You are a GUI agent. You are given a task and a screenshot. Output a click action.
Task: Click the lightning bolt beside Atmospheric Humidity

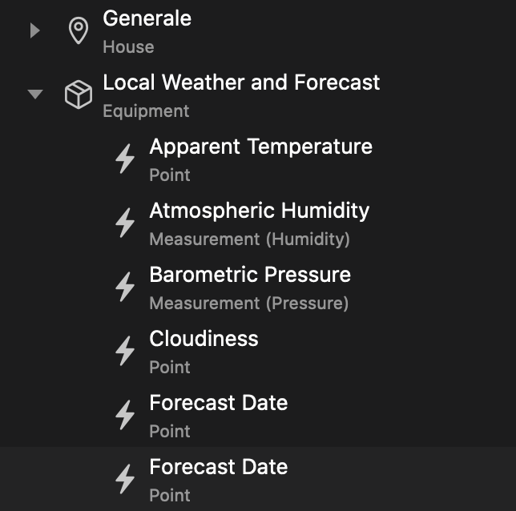125,223
